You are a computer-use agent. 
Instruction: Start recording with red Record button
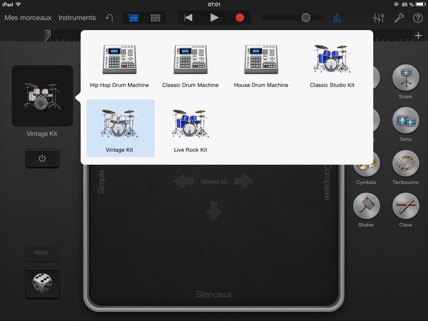239,18
